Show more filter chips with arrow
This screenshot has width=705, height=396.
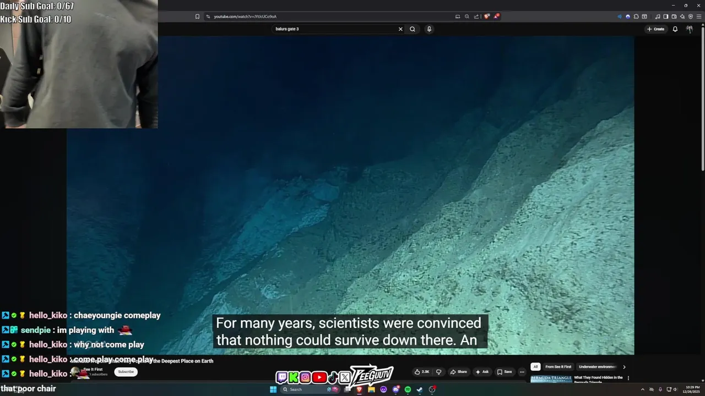click(624, 367)
